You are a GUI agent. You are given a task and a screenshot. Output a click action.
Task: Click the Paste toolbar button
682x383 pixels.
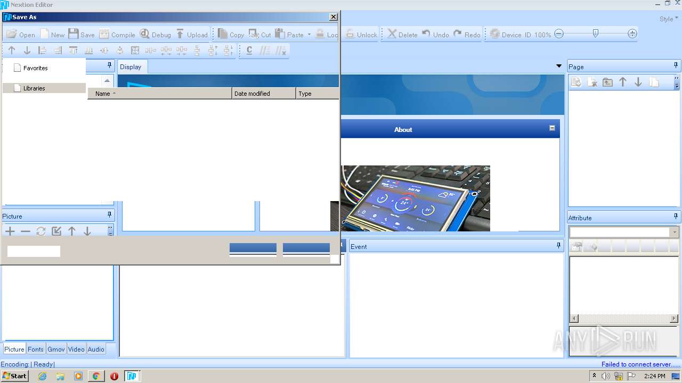pyautogui.click(x=289, y=34)
